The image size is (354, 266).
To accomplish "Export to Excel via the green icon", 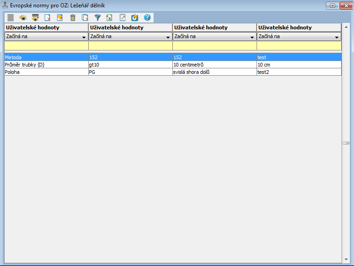I will 109,18.
